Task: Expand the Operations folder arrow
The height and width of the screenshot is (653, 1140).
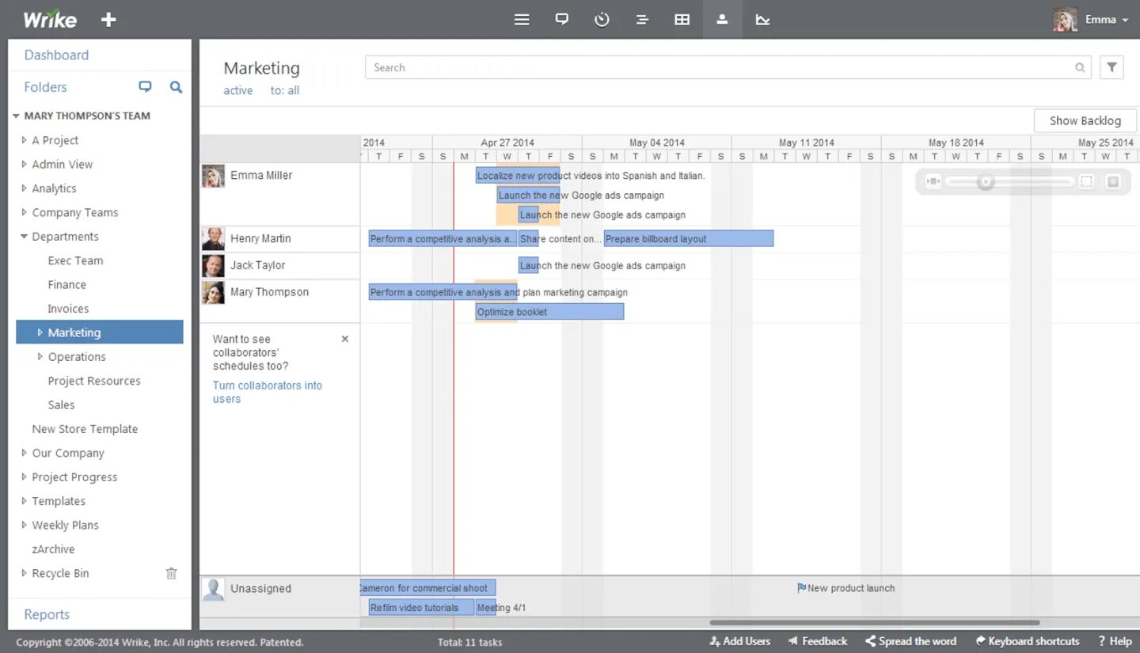Action: [x=40, y=357]
